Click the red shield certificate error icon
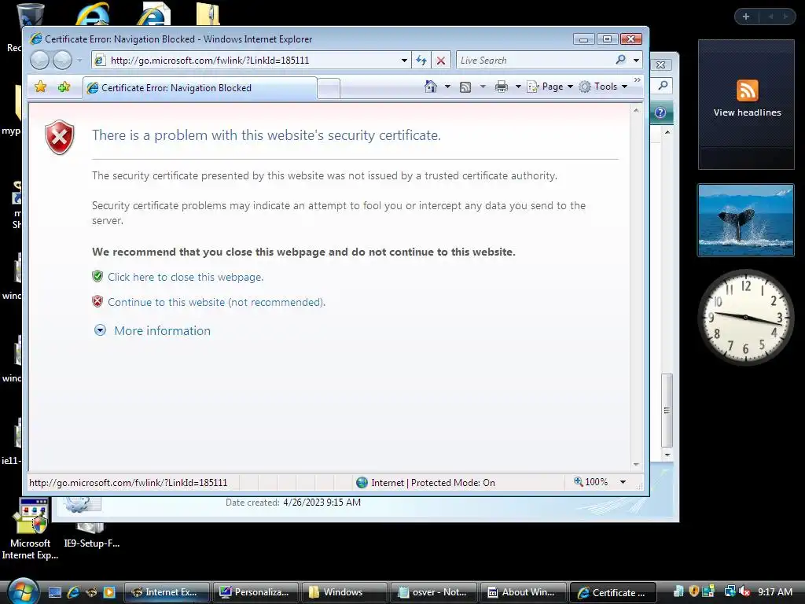 tap(60, 137)
